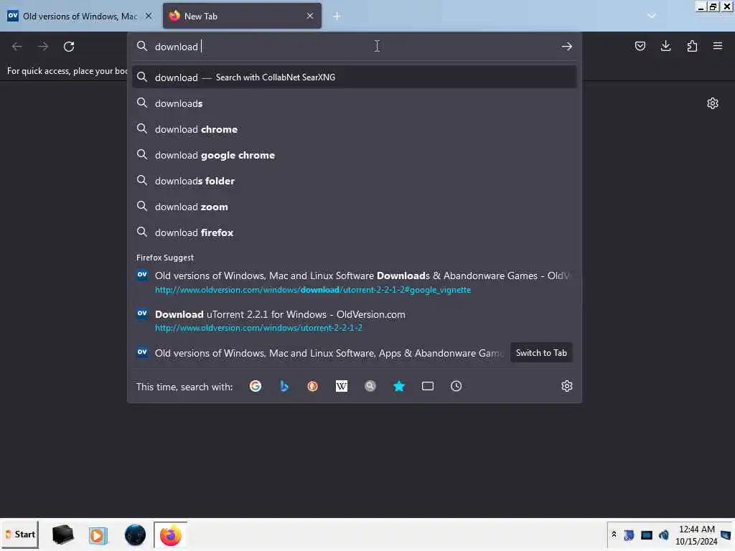
Task: Search this time with Wikipedia
Action: pyautogui.click(x=342, y=386)
